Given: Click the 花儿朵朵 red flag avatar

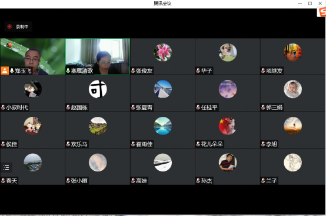Looking at the screenshot, I should coord(228,126).
